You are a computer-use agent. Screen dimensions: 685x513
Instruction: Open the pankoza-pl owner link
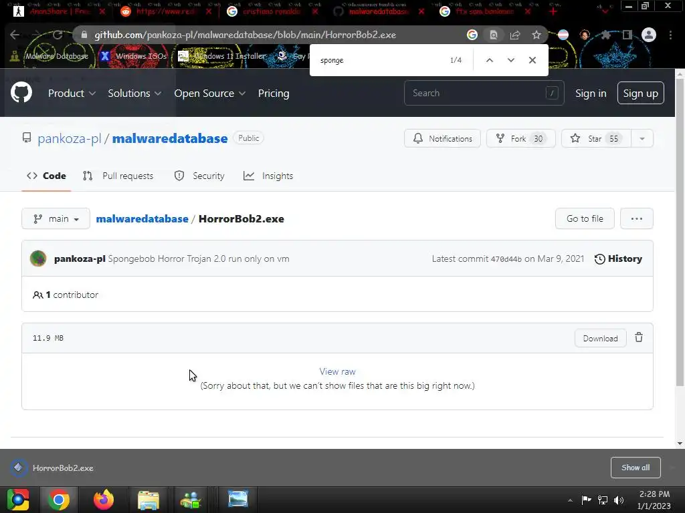coord(69,138)
